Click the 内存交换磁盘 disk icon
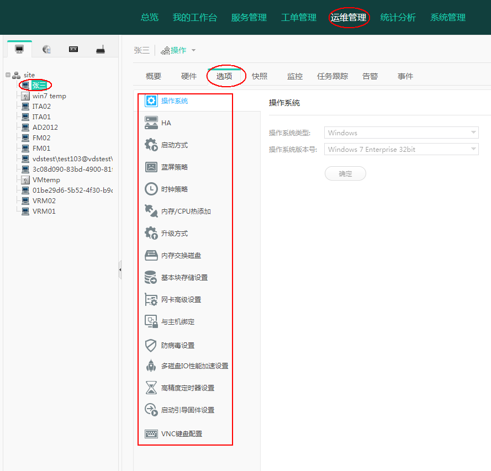 click(x=151, y=255)
